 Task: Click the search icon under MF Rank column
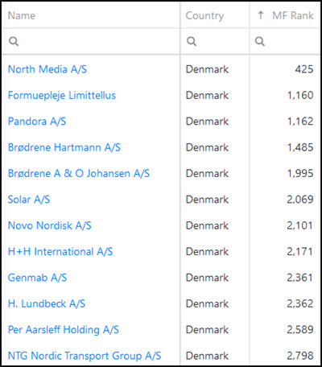click(259, 41)
